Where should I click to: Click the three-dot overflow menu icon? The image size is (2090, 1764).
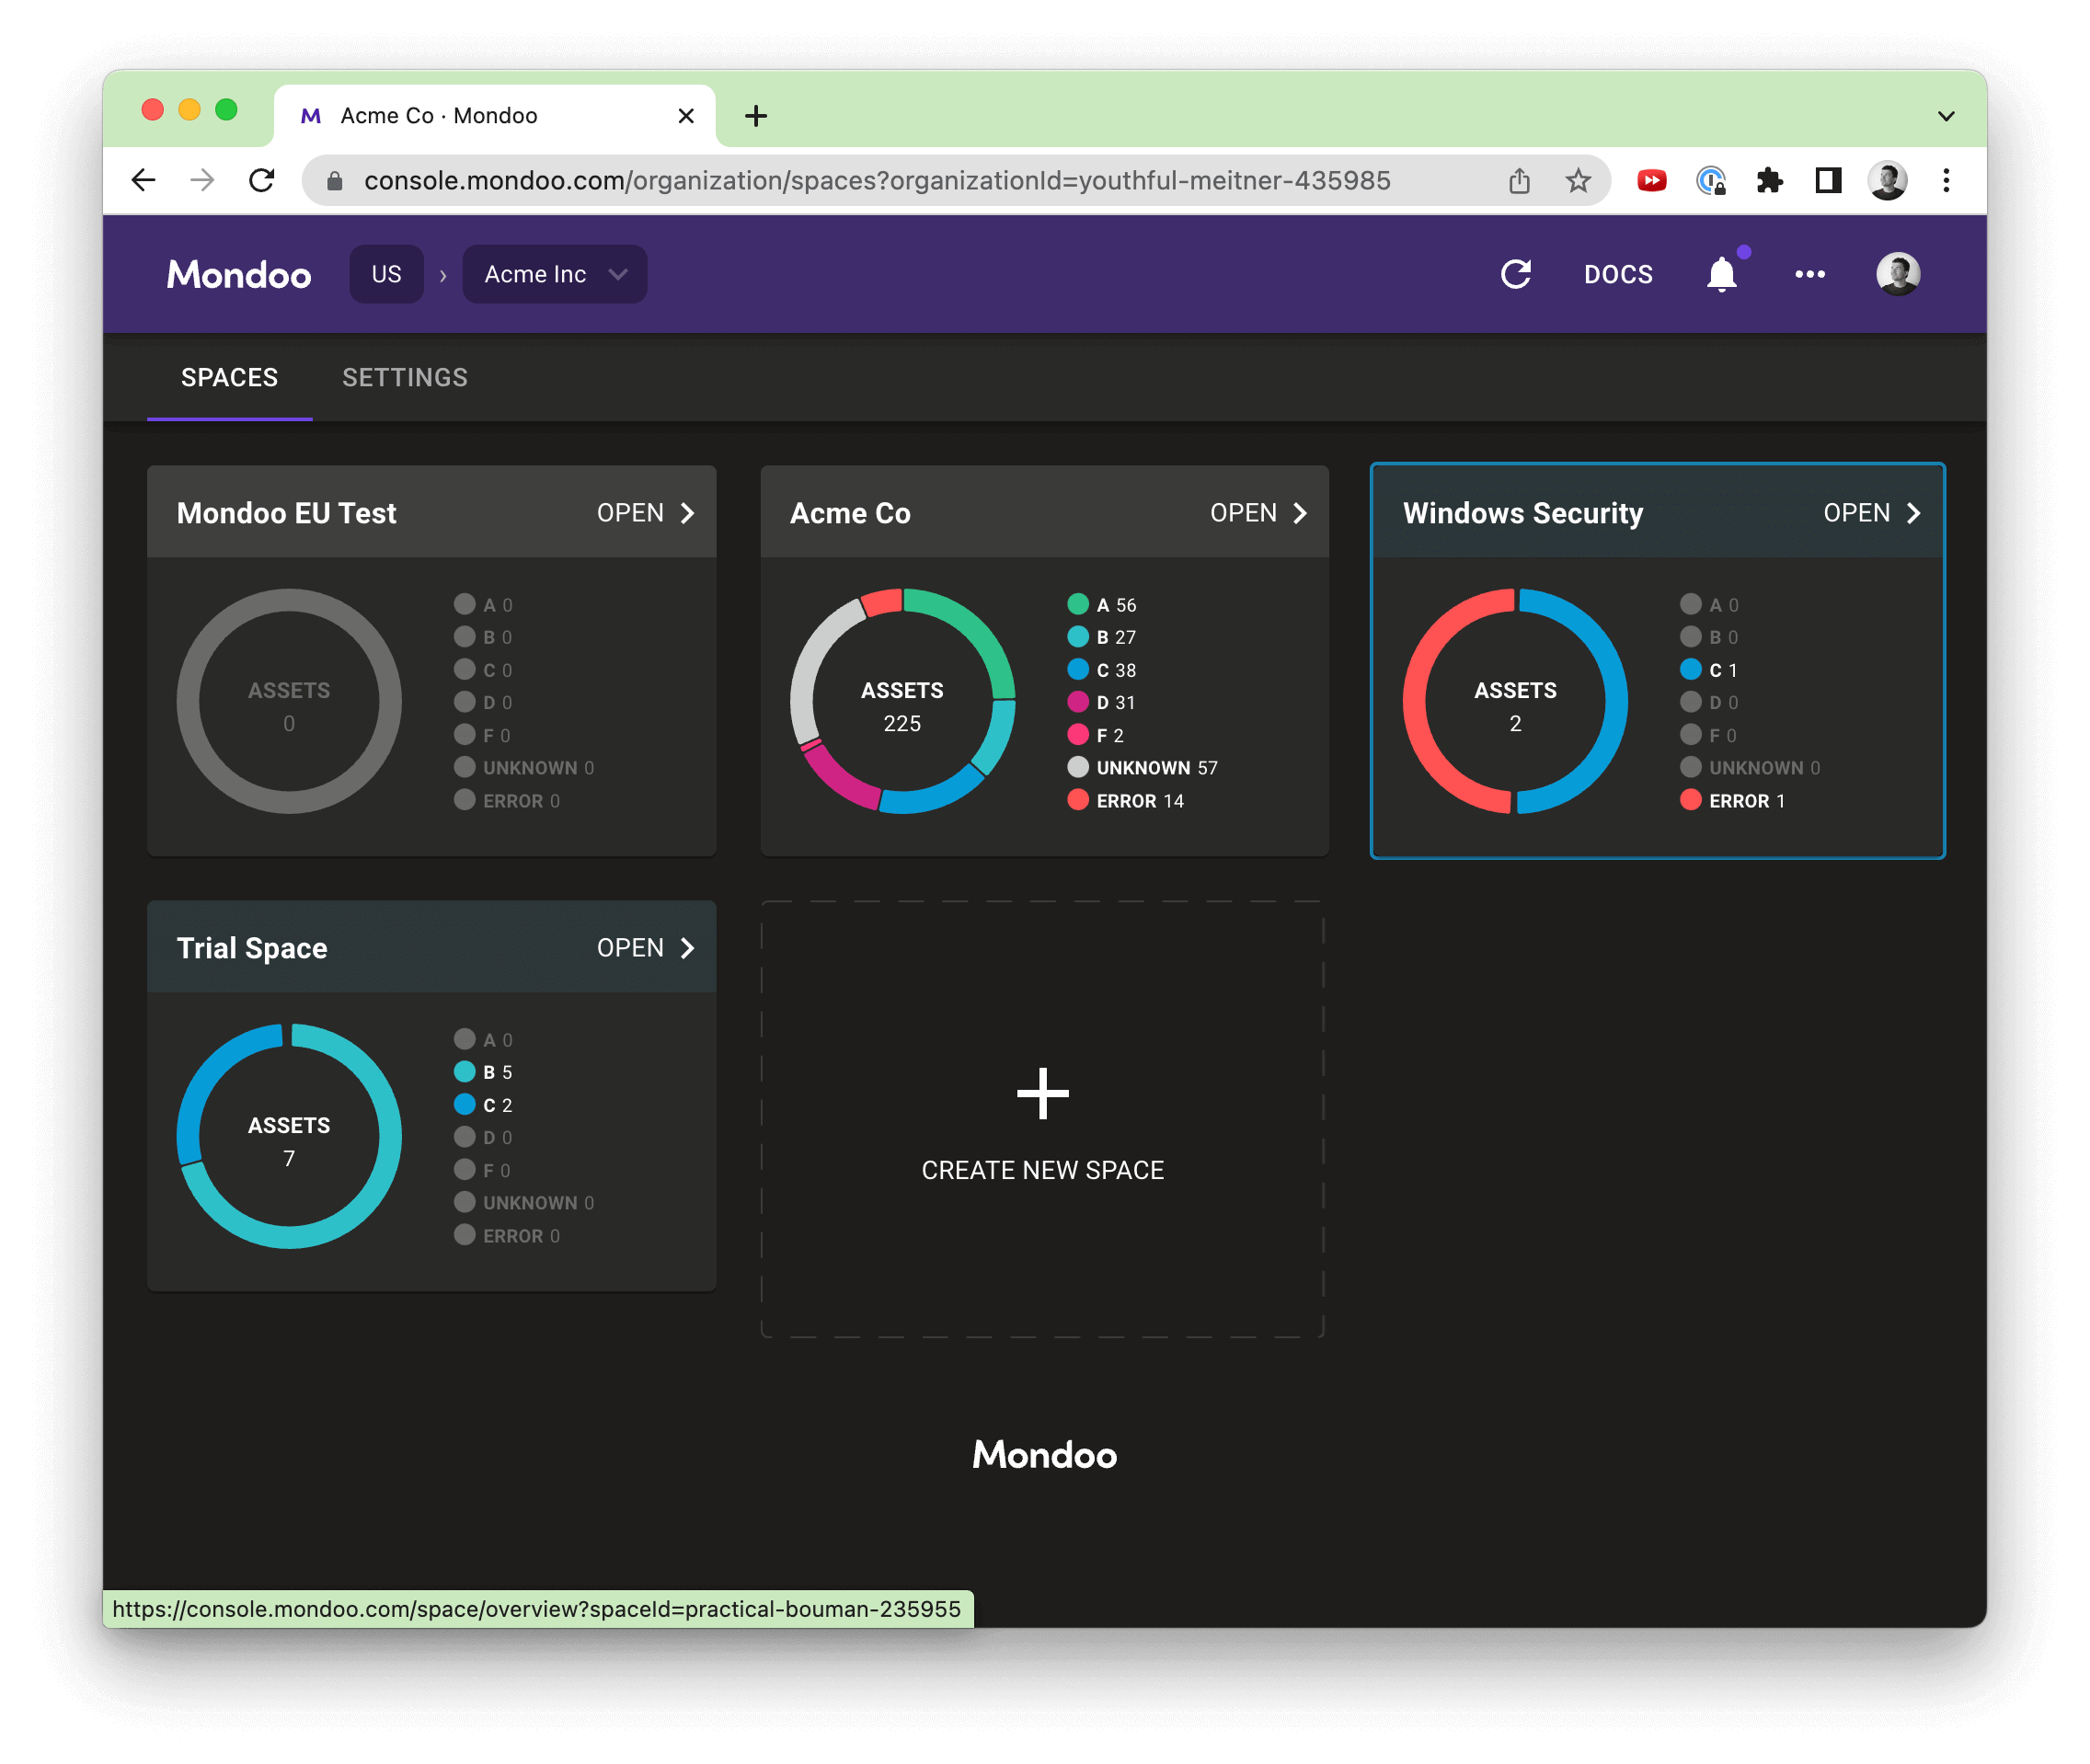pyautogui.click(x=1809, y=274)
